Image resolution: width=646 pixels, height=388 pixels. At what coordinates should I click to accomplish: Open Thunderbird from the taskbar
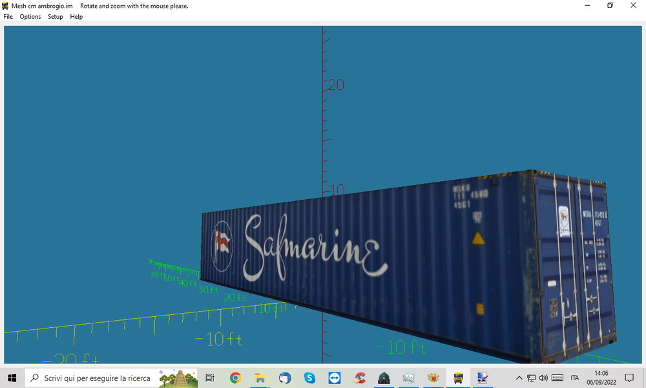(285, 378)
